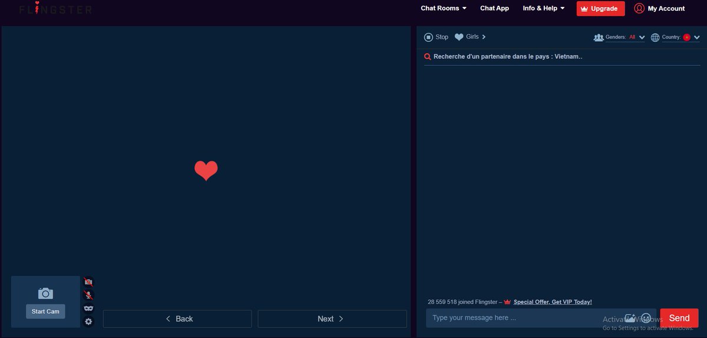
Task: Click the red heart in video area
Action: tap(206, 171)
